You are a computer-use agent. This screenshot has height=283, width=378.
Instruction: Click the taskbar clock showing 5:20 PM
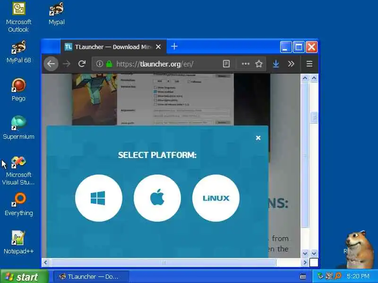click(x=358, y=276)
